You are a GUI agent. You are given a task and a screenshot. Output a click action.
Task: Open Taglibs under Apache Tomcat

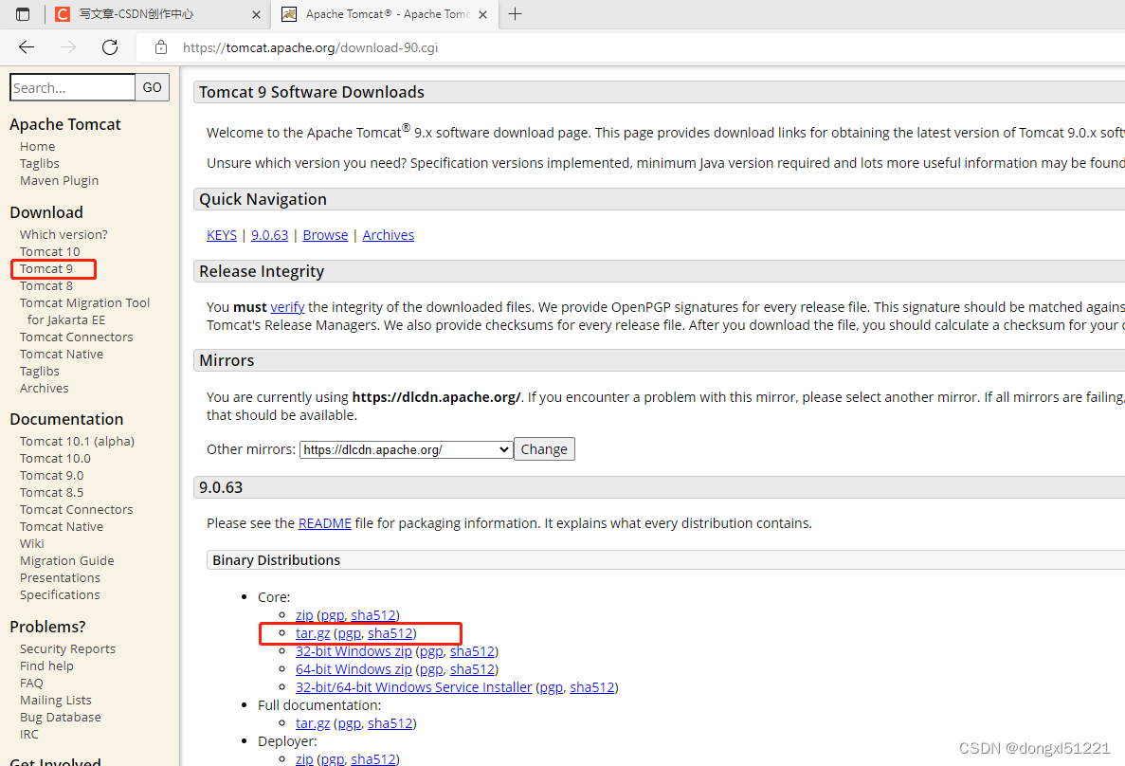click(40, 164)
